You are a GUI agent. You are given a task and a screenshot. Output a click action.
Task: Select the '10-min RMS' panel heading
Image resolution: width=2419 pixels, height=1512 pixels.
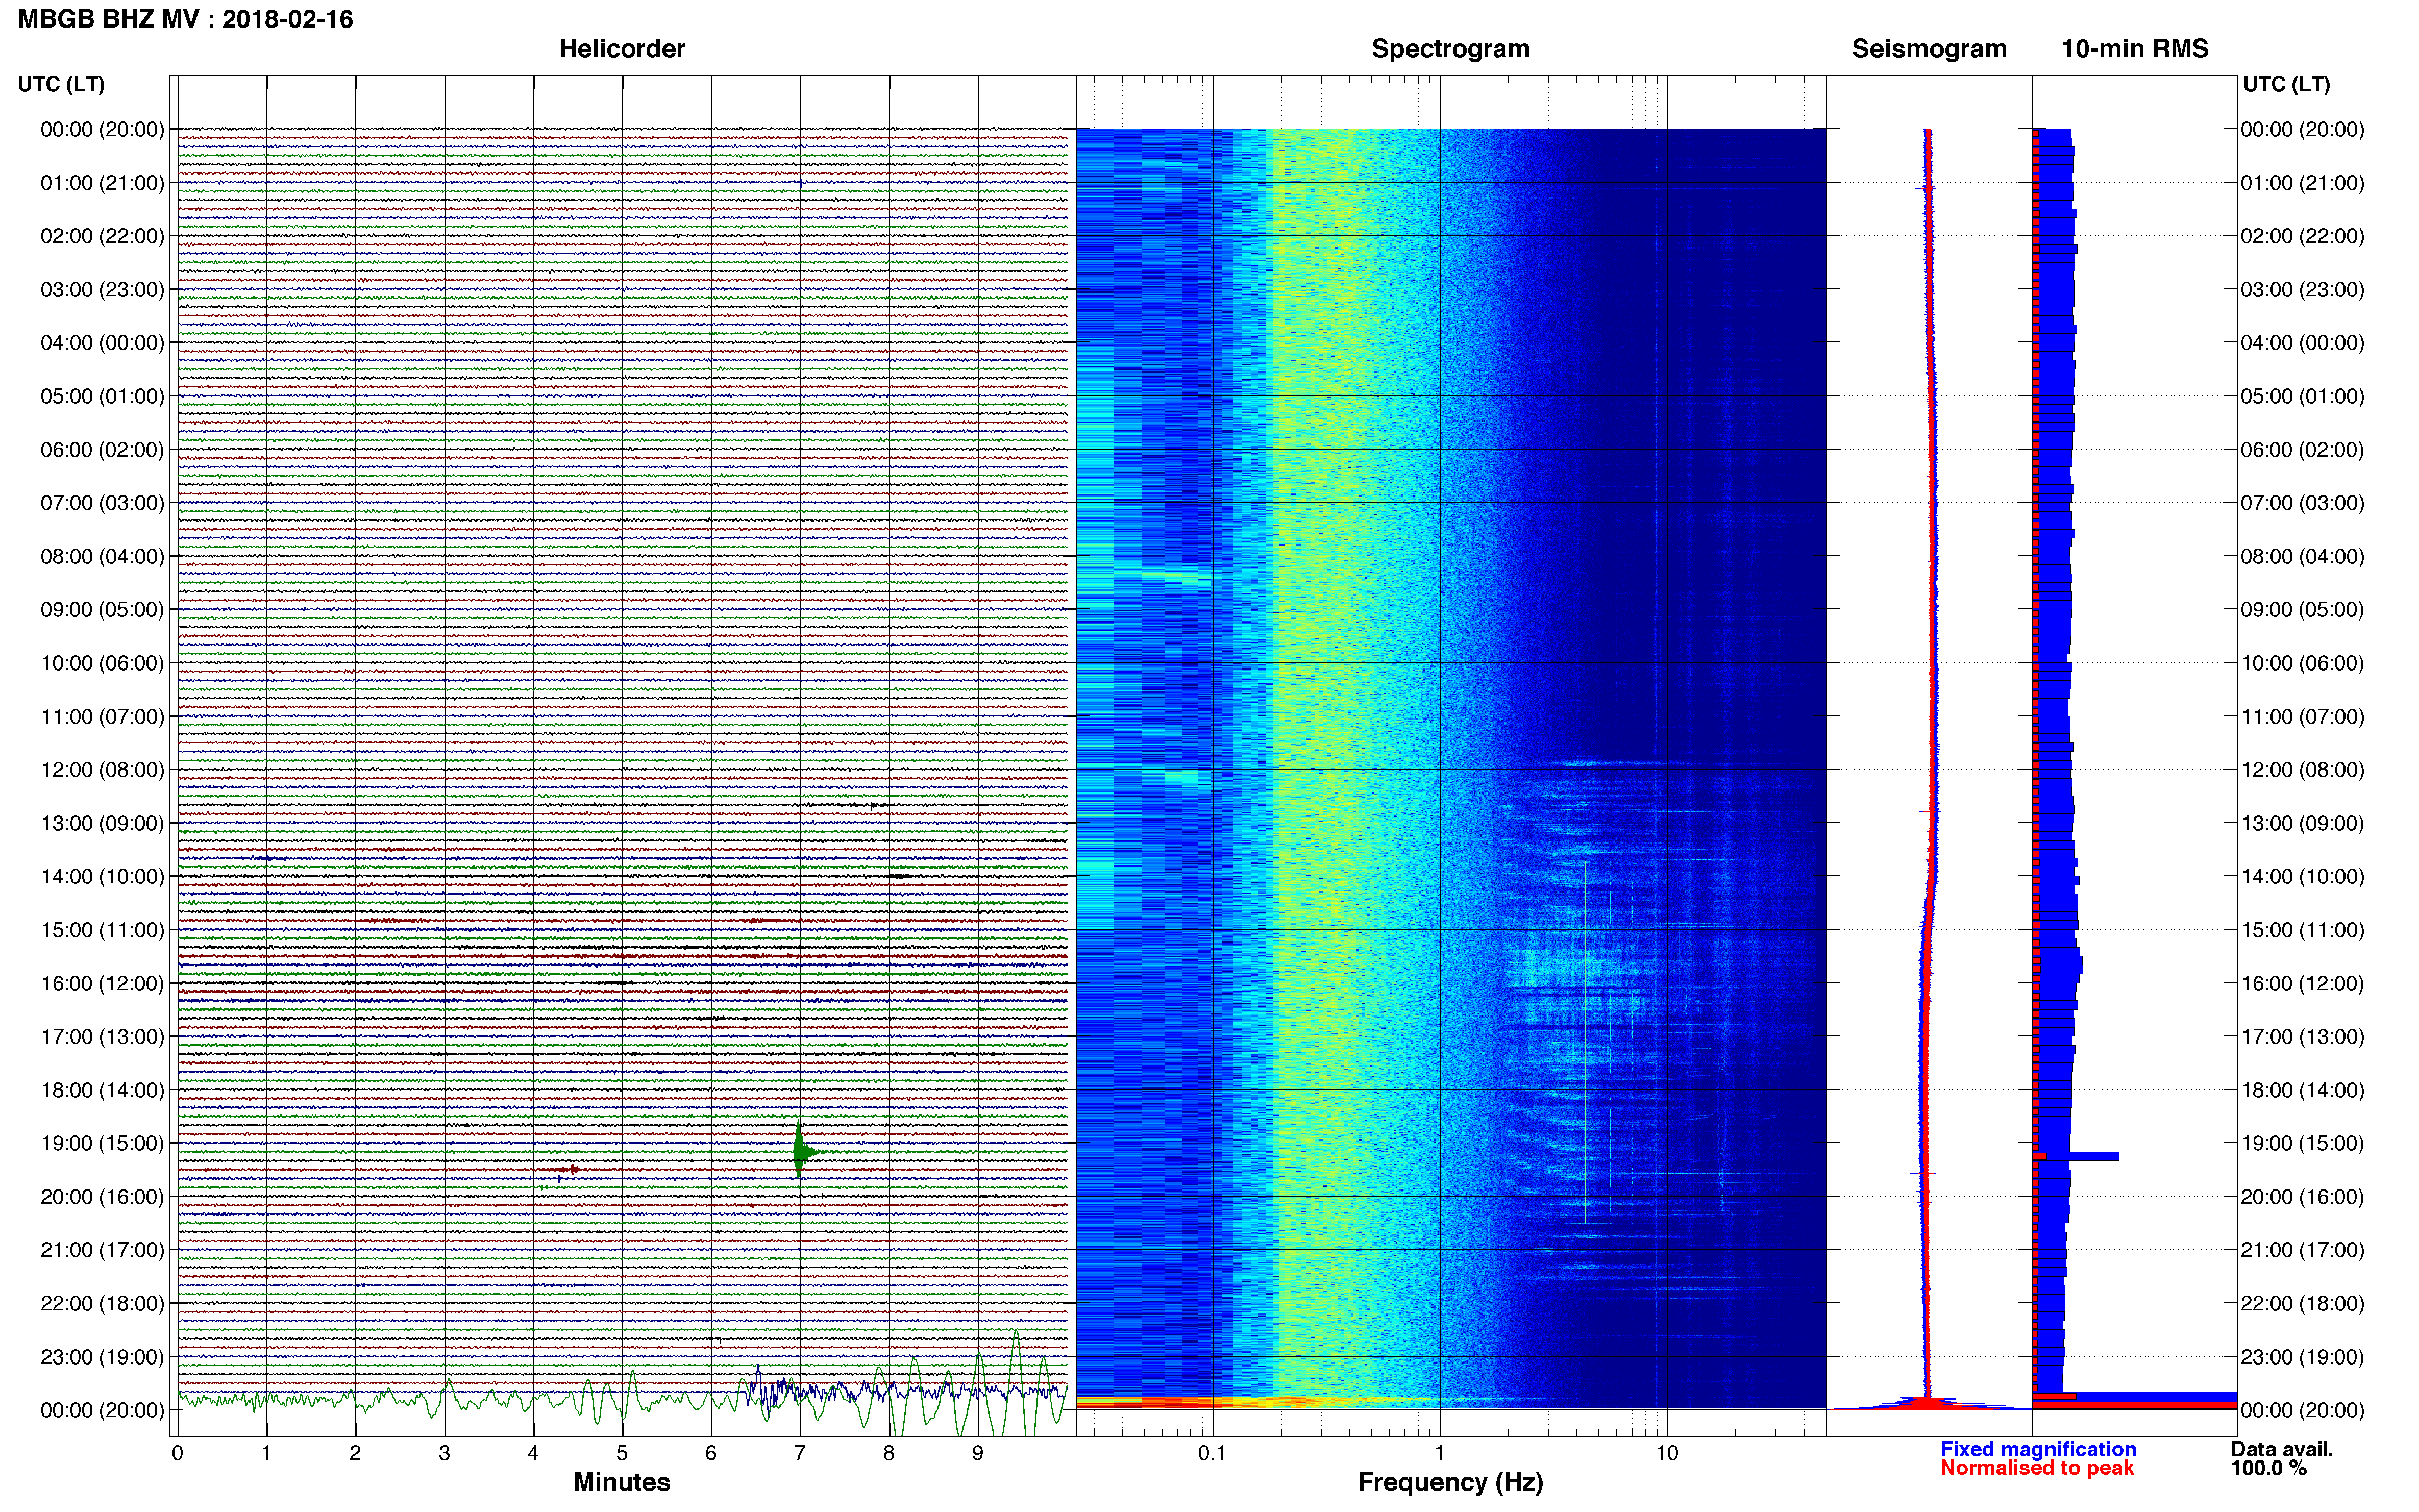coord(2135,49)
